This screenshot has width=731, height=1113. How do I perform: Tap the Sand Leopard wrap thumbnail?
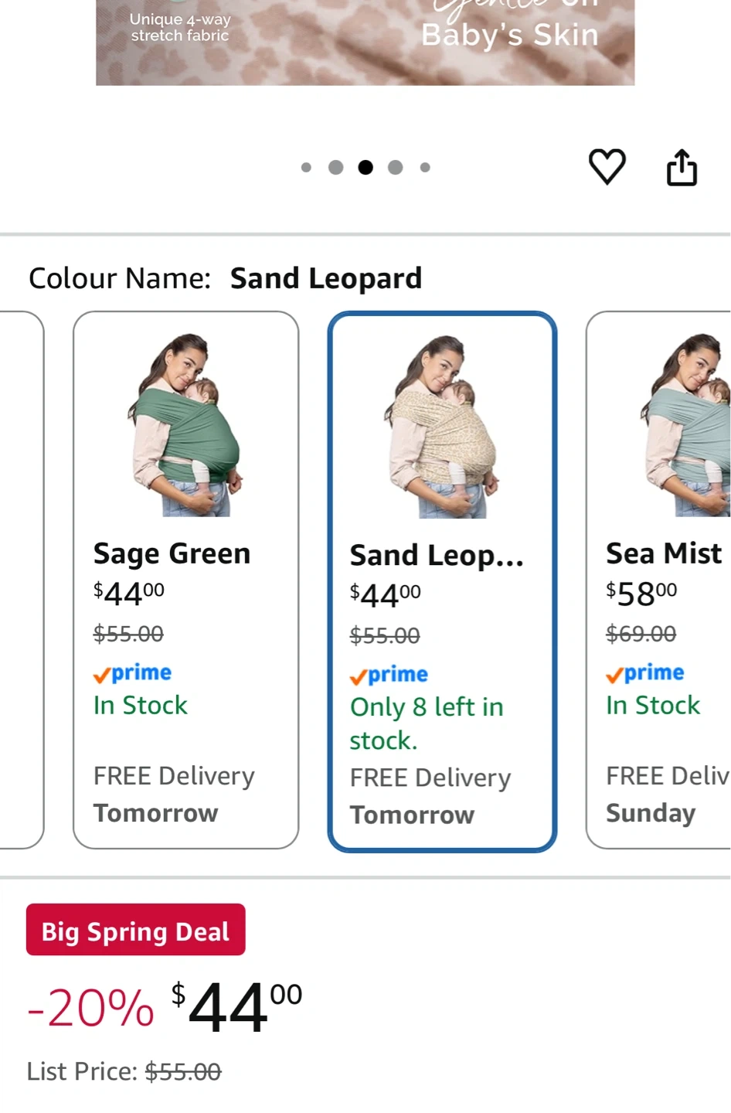point(442,427)
